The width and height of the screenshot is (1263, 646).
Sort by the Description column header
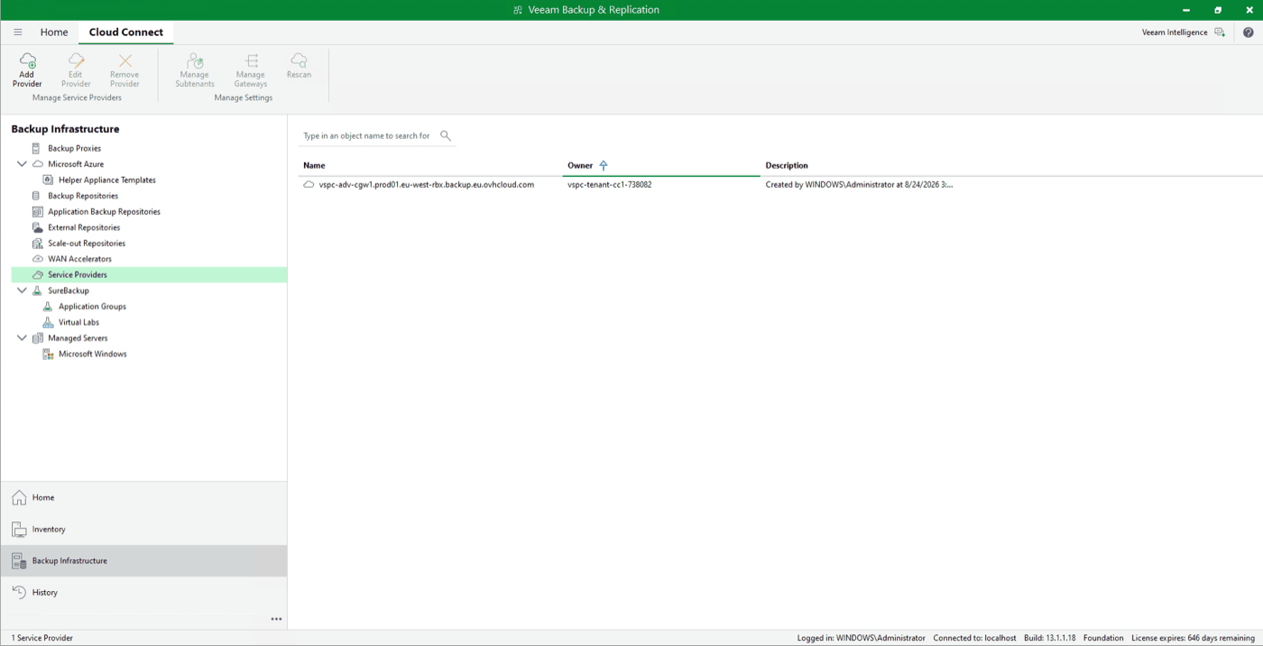coord(787,165)
